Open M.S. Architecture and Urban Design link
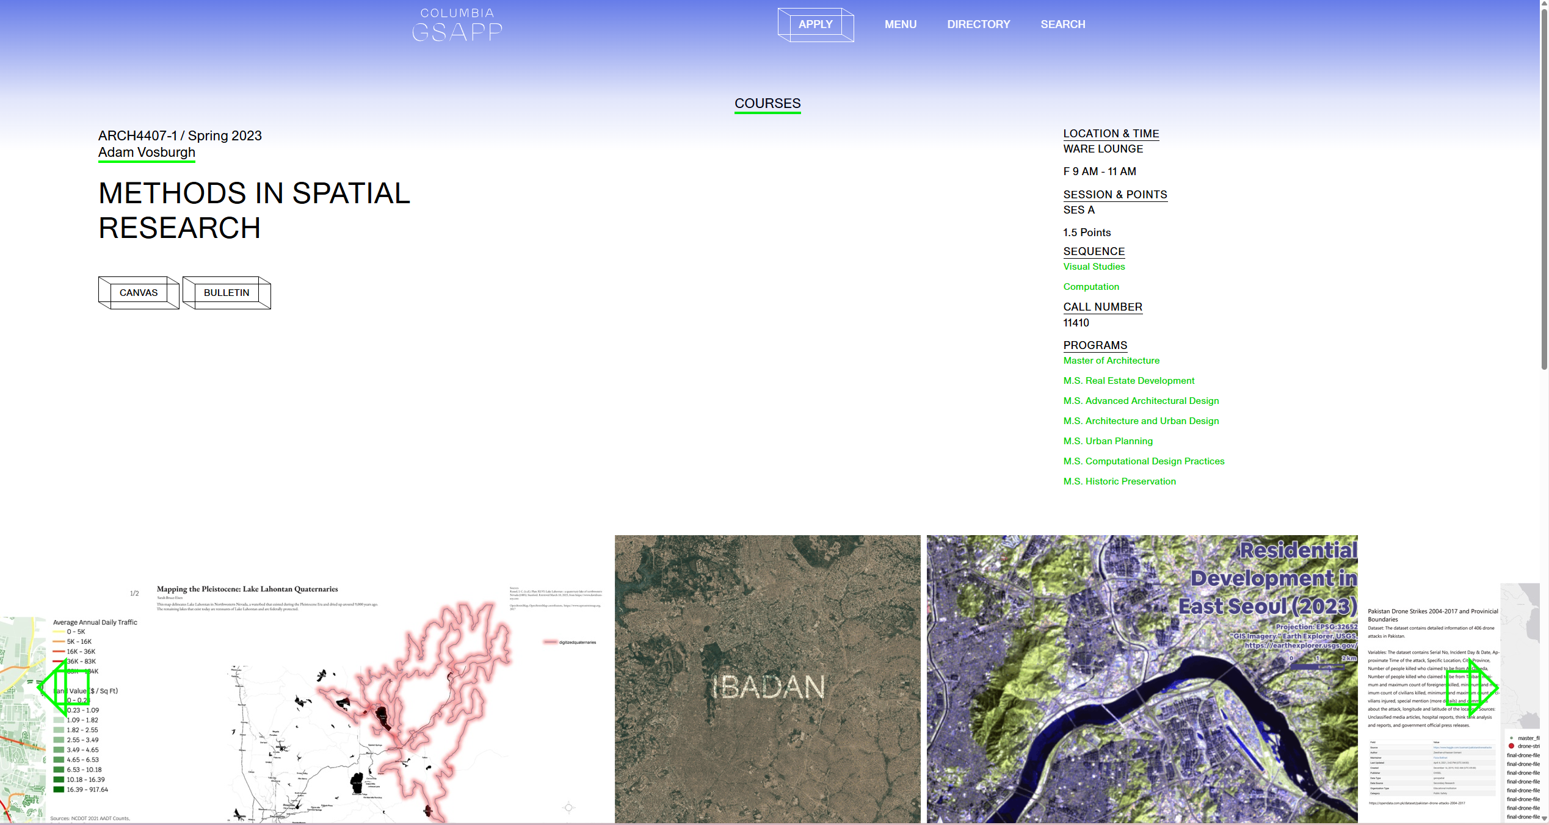Image resolution: width=1549 pixels, height=825 pixels. 1141,421
